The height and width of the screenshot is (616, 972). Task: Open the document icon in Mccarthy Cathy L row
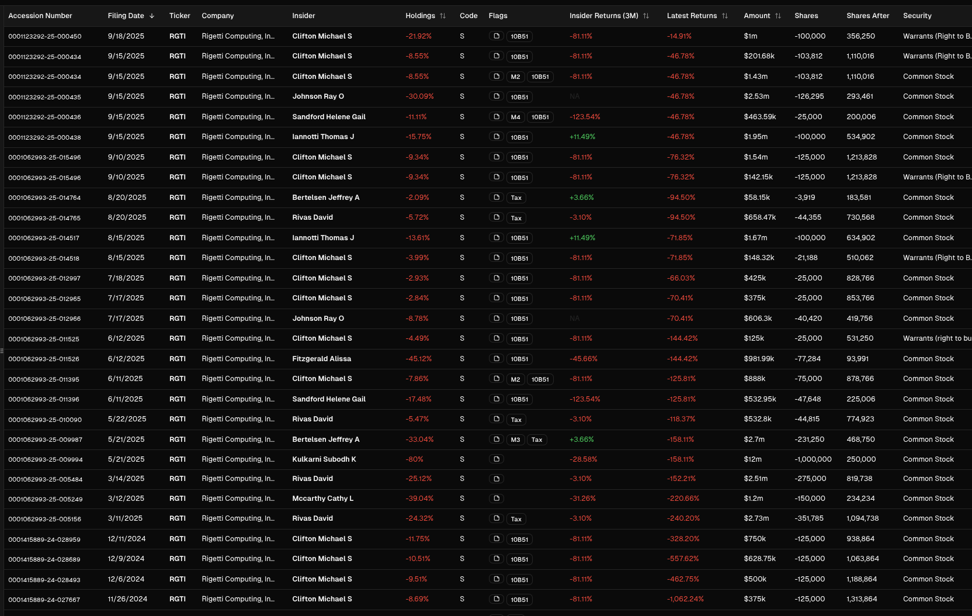pos(496,499)
